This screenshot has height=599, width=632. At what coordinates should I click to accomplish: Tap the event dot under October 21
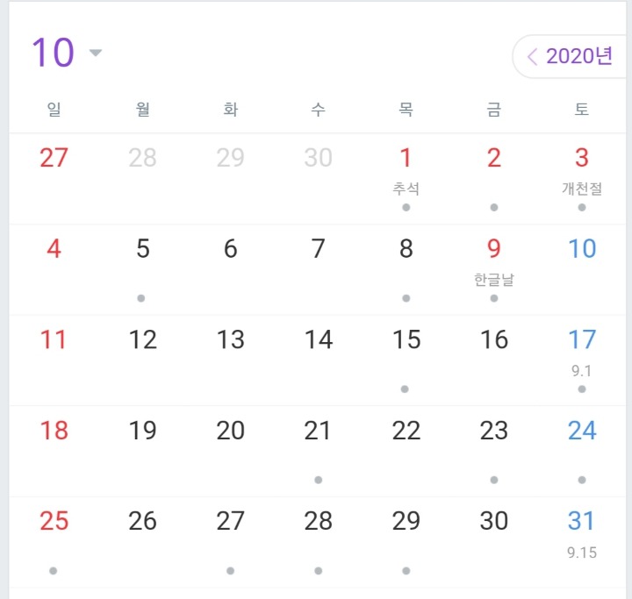[318, 480]
